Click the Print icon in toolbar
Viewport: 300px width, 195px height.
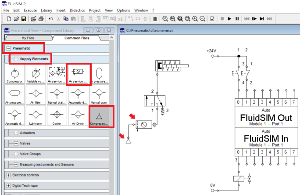41,19
